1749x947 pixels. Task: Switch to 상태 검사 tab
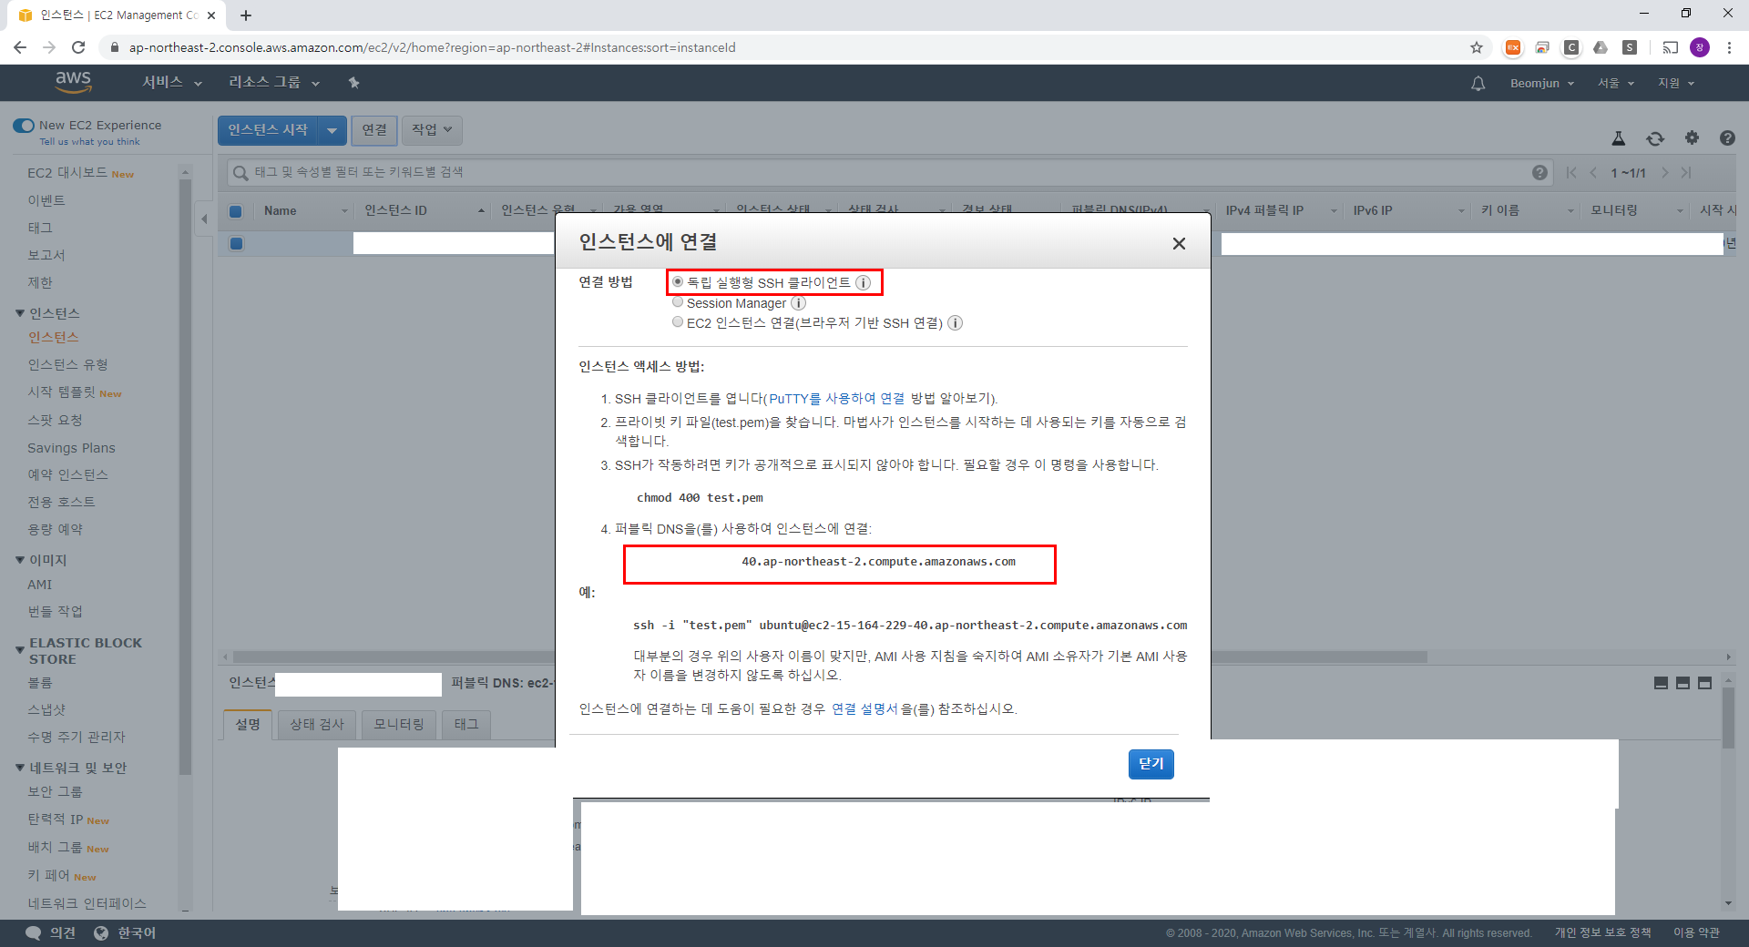click(317, 725)
